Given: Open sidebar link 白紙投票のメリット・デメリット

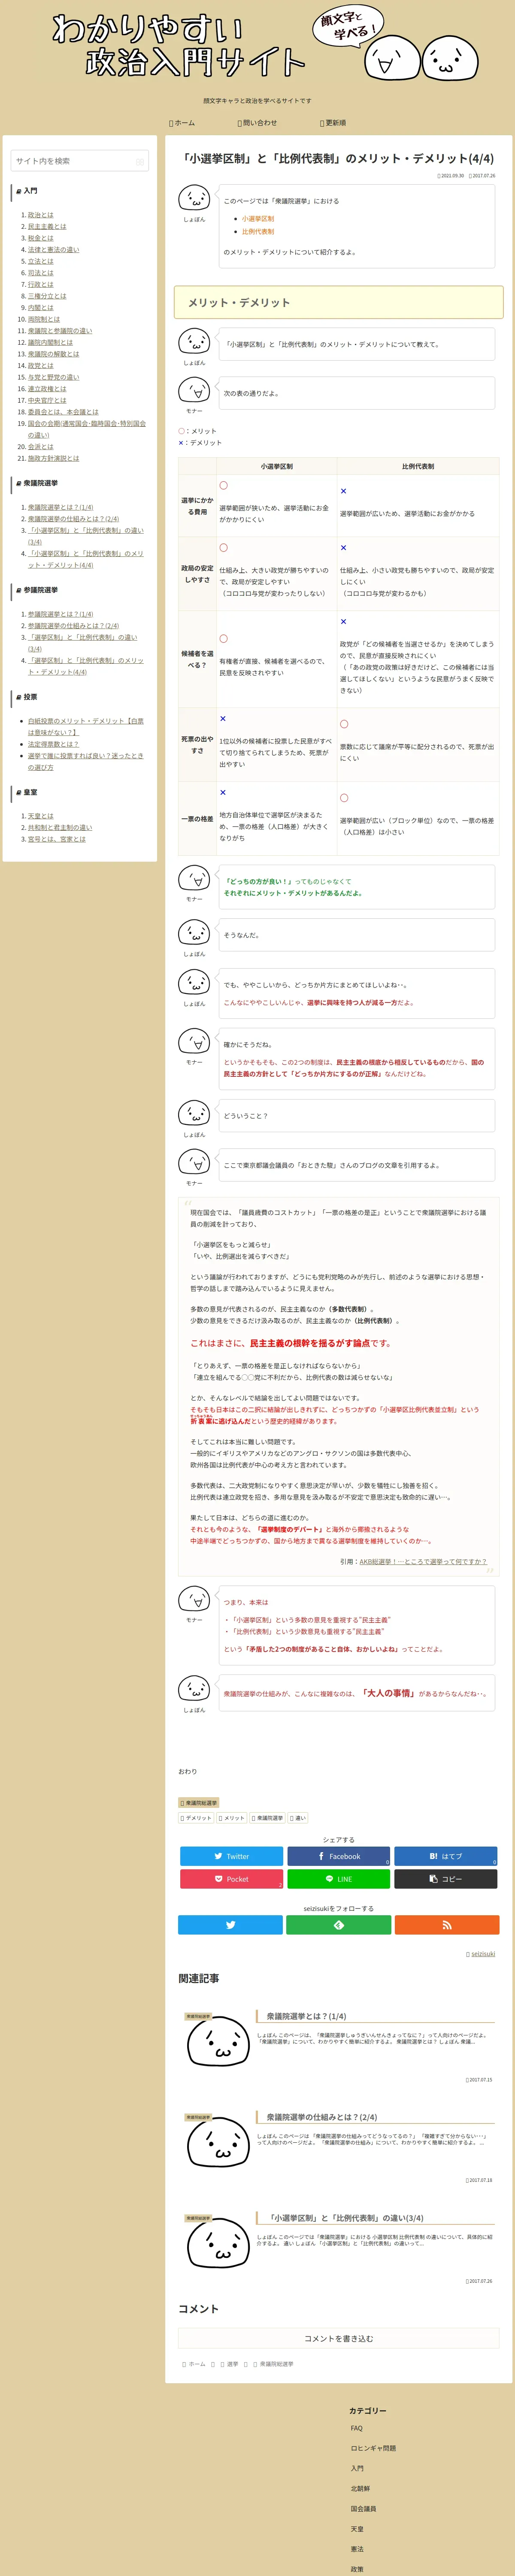Looking at the screenshot, I should point(86,726).
